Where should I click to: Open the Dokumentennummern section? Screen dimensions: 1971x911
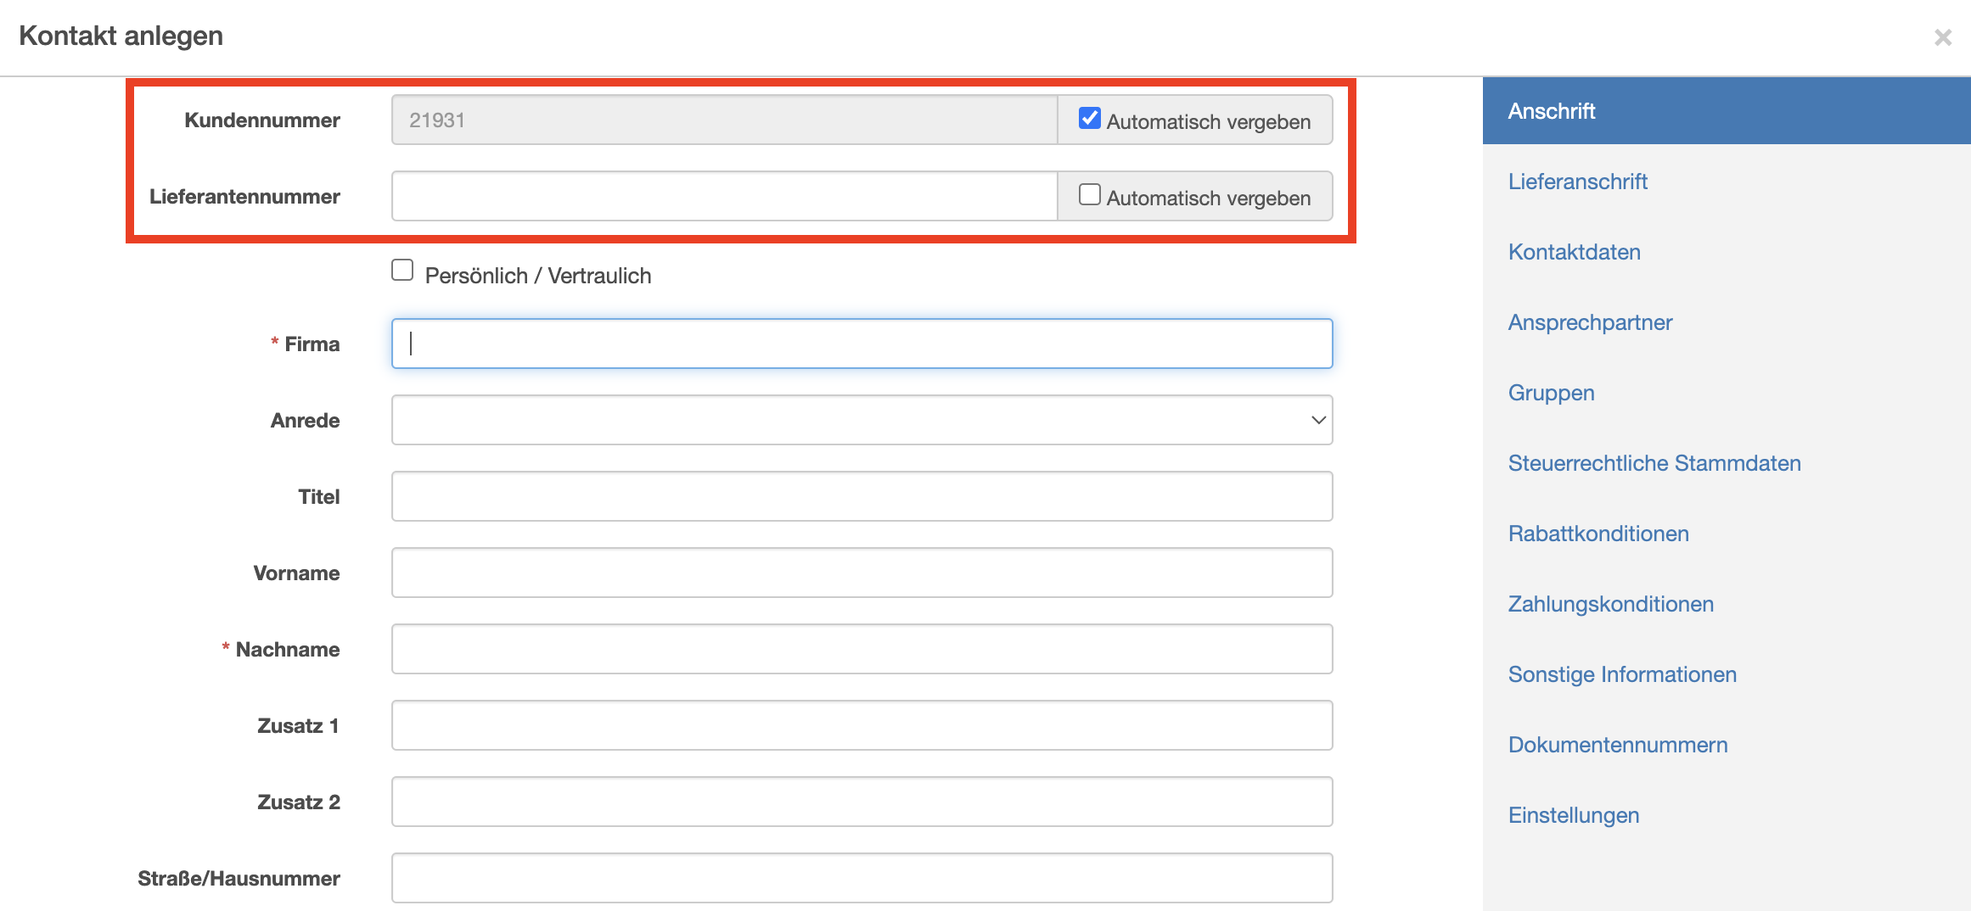tap(1617, 745)
